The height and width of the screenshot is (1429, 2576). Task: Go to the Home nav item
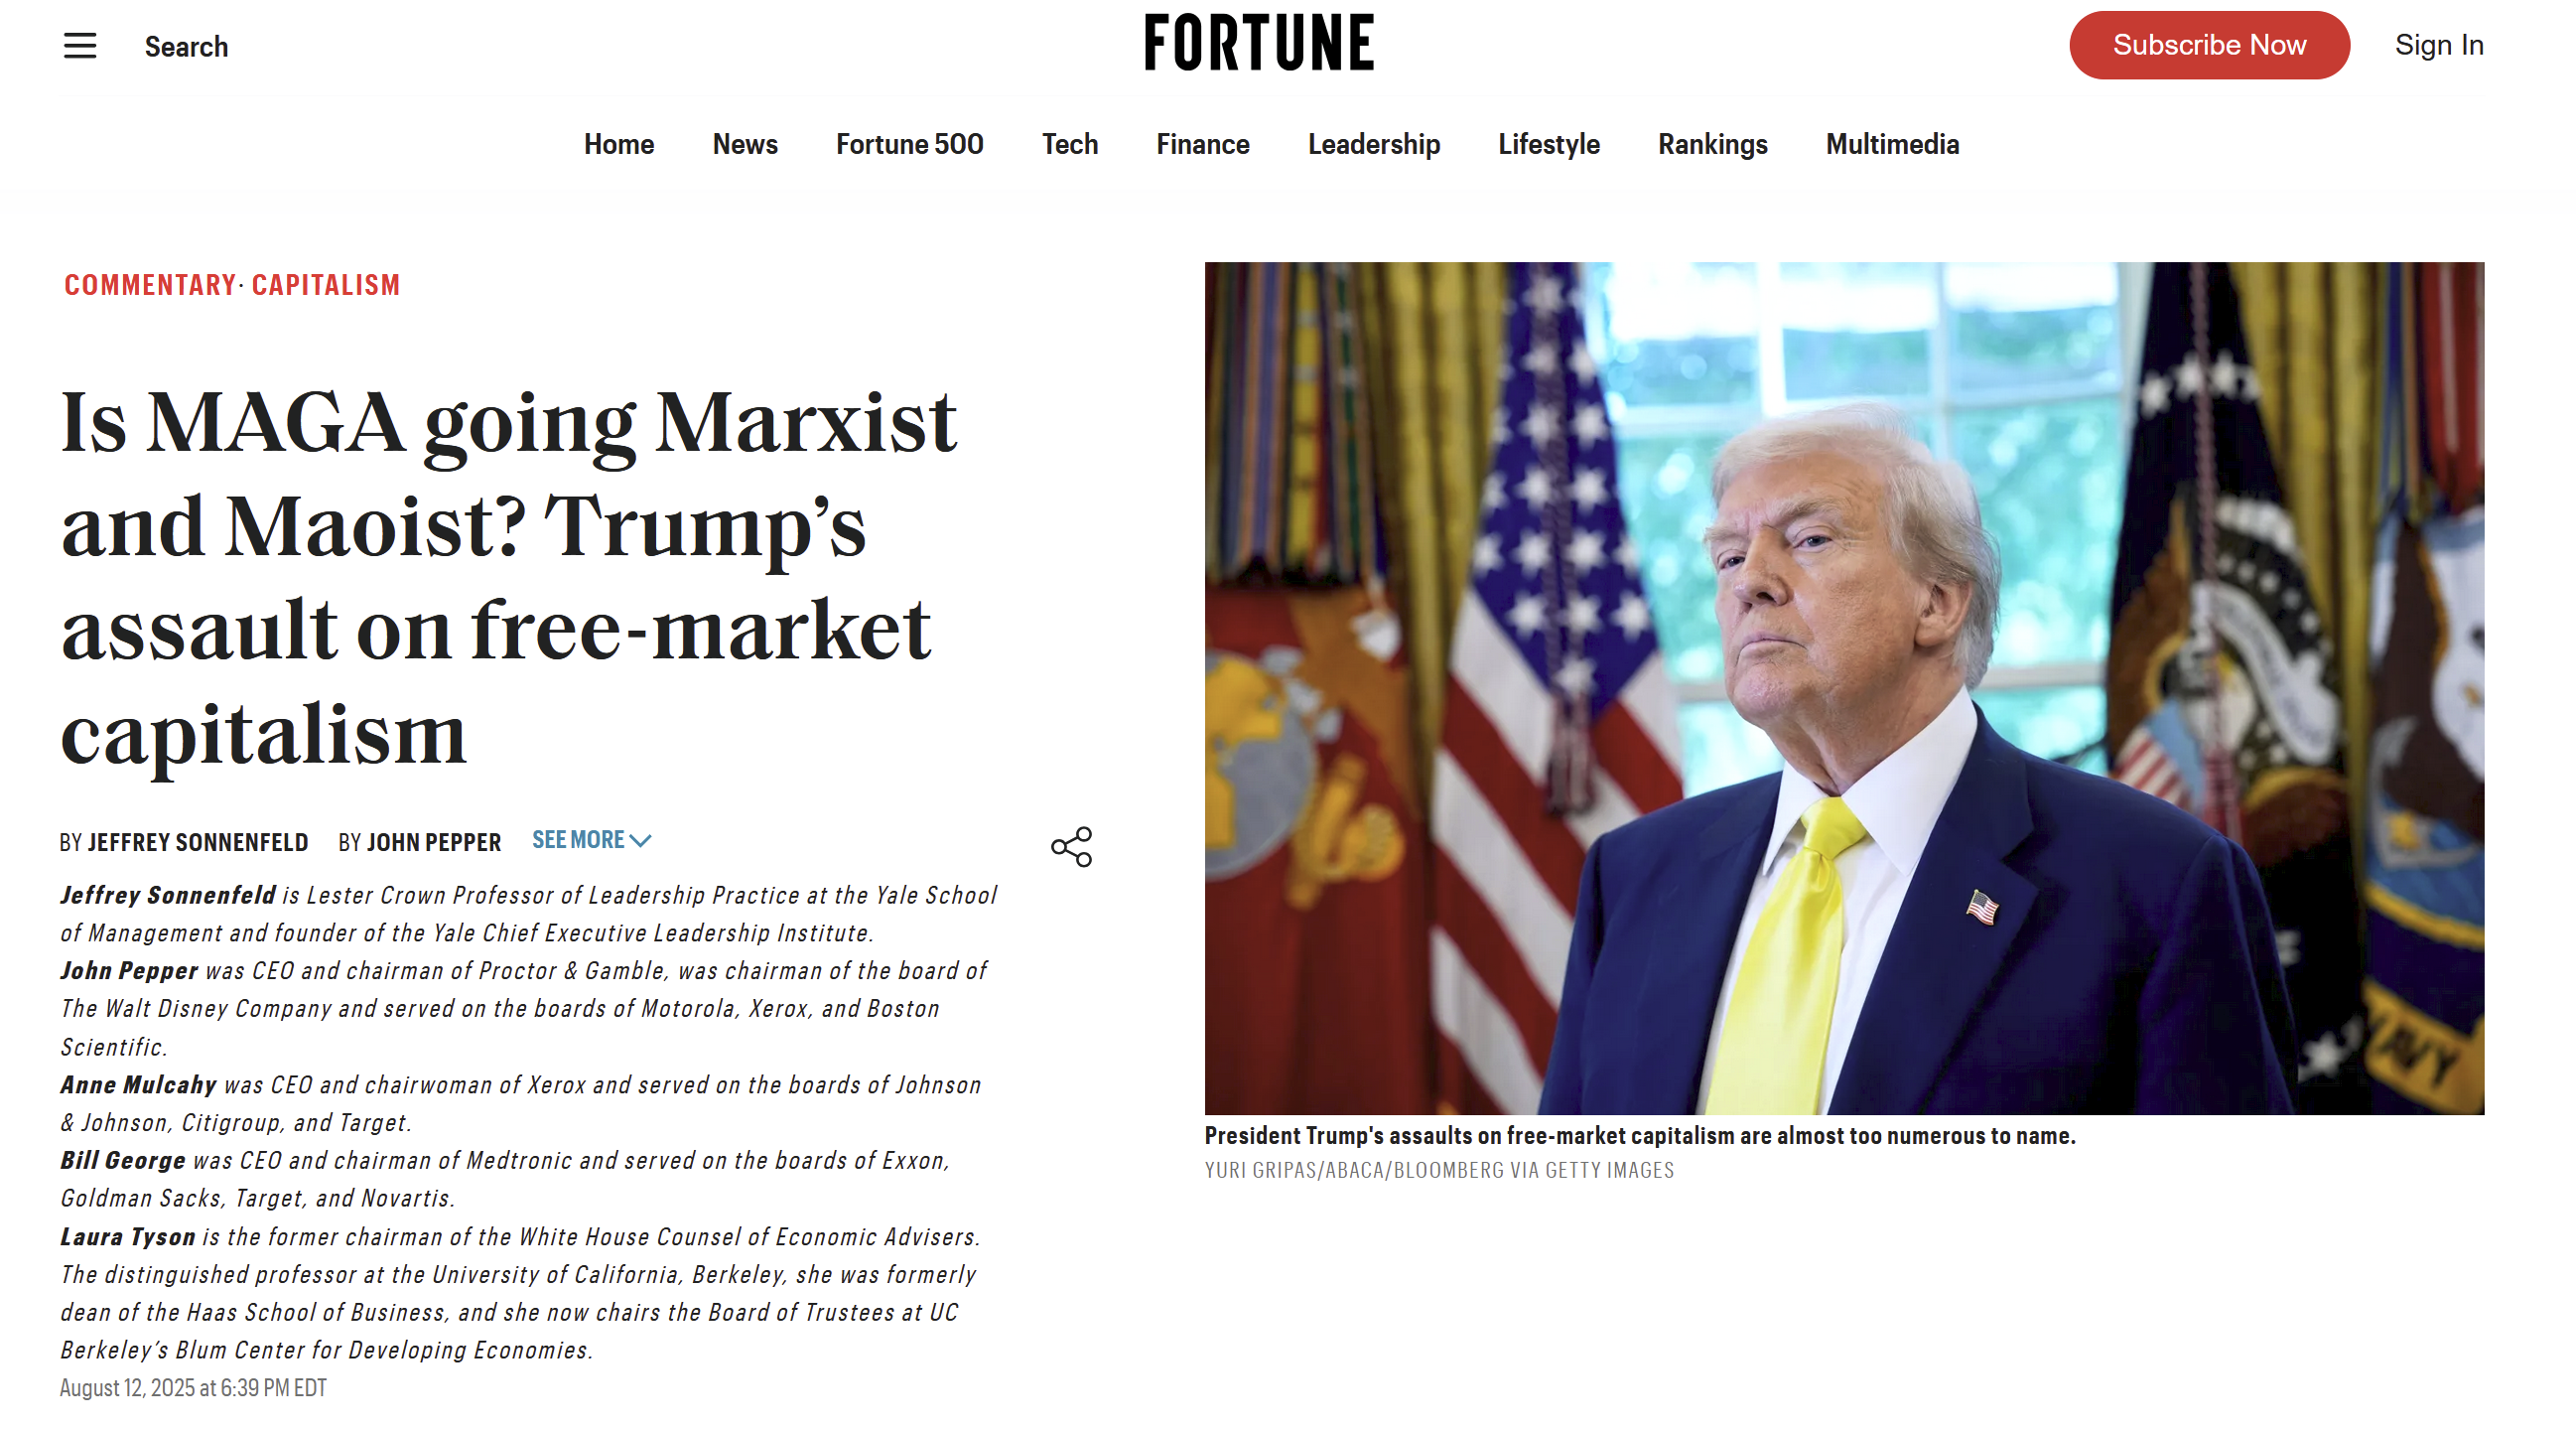click(619, 144)
